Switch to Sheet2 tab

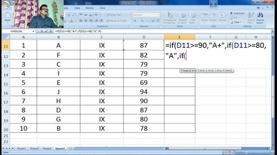[x=34, y=149]
